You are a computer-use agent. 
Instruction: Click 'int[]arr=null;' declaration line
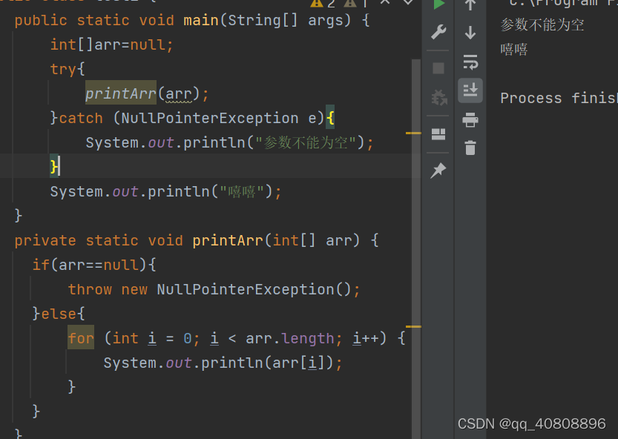[111, 44]
